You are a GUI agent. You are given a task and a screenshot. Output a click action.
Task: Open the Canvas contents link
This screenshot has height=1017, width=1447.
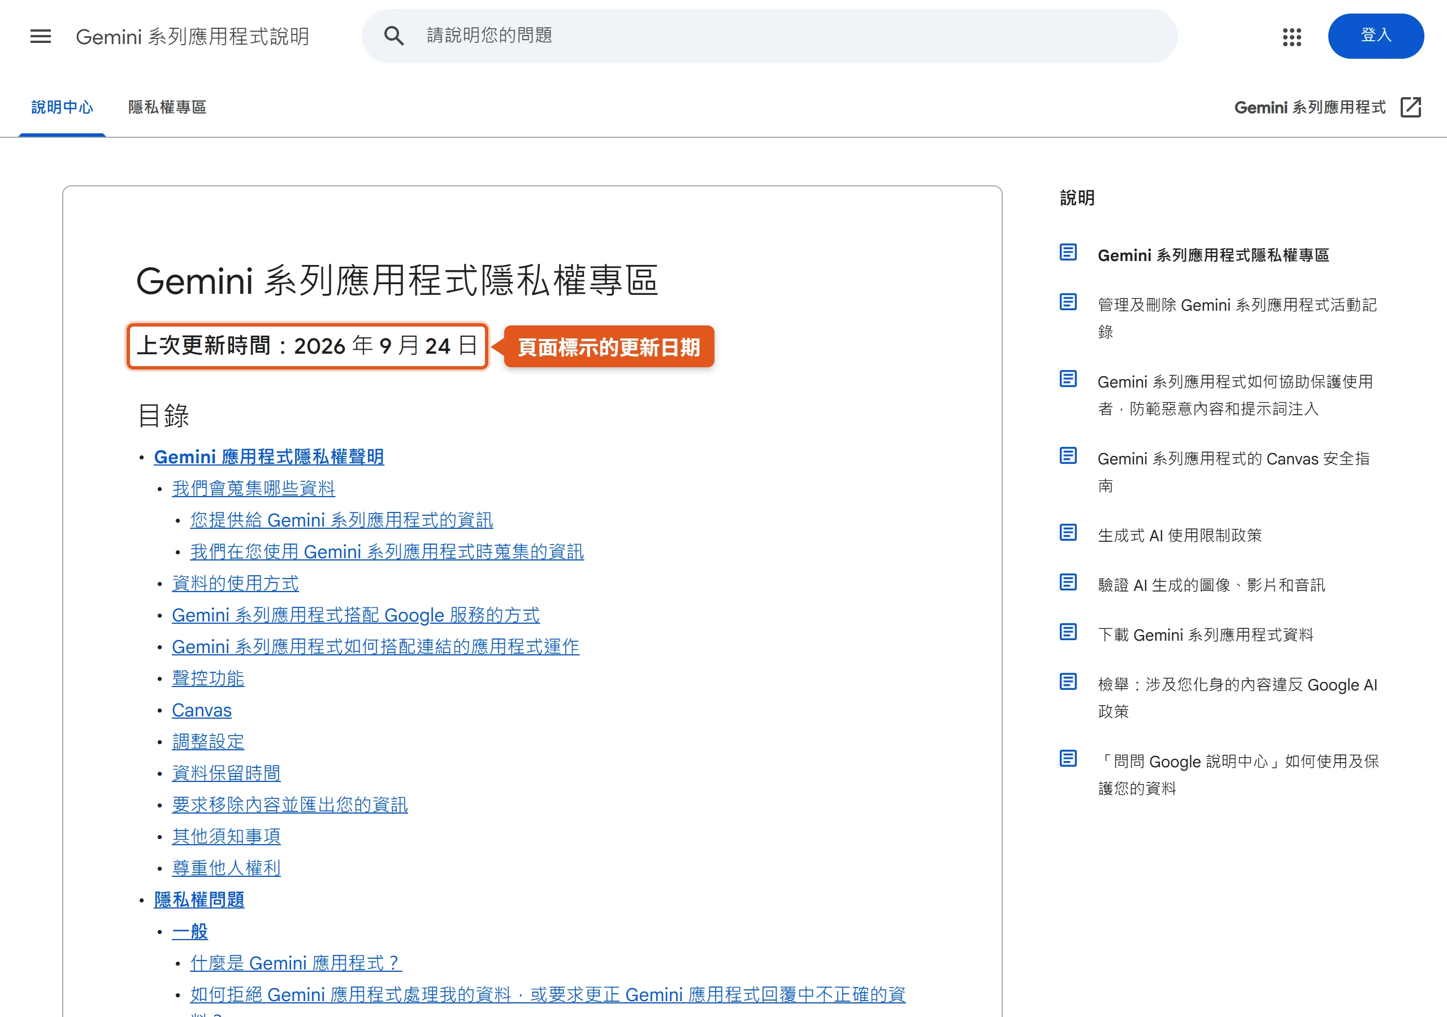(x=202, y=710)
